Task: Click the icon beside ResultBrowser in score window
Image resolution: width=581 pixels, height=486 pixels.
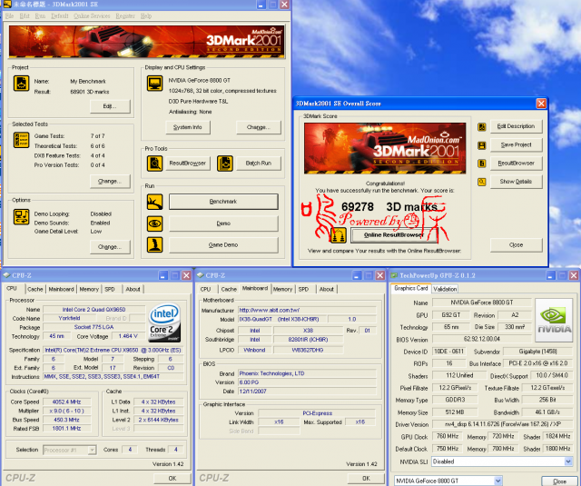Action: [482, 164]
